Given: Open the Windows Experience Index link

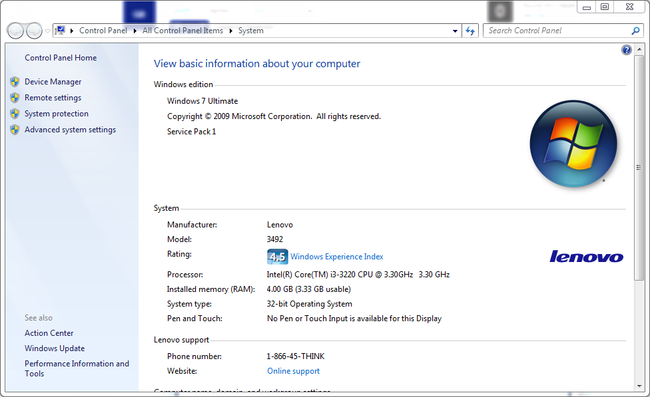Looking at the screenshot, I should 336,257.
